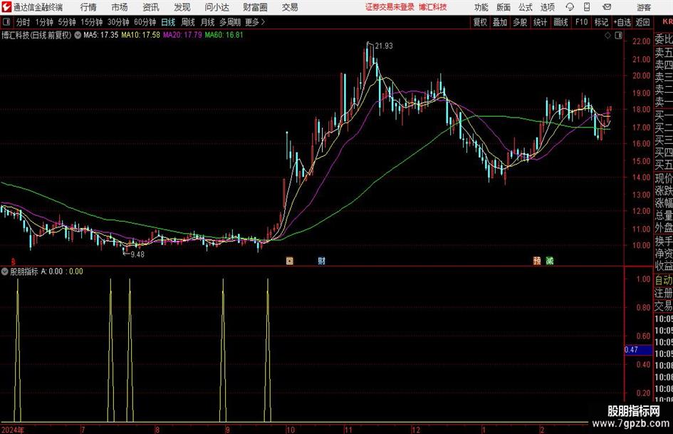Click the 统计 toolbar button

click(x=540, y=22)
